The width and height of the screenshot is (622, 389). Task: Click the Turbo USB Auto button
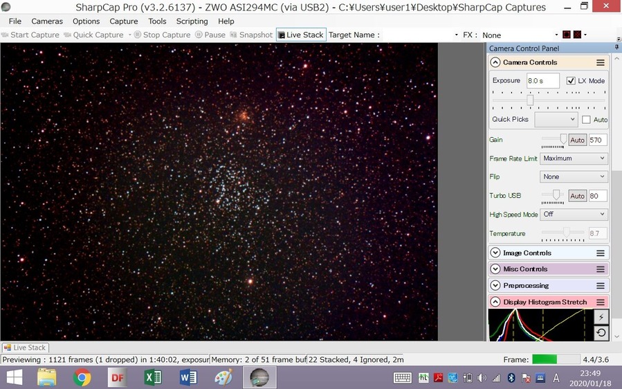578,196
